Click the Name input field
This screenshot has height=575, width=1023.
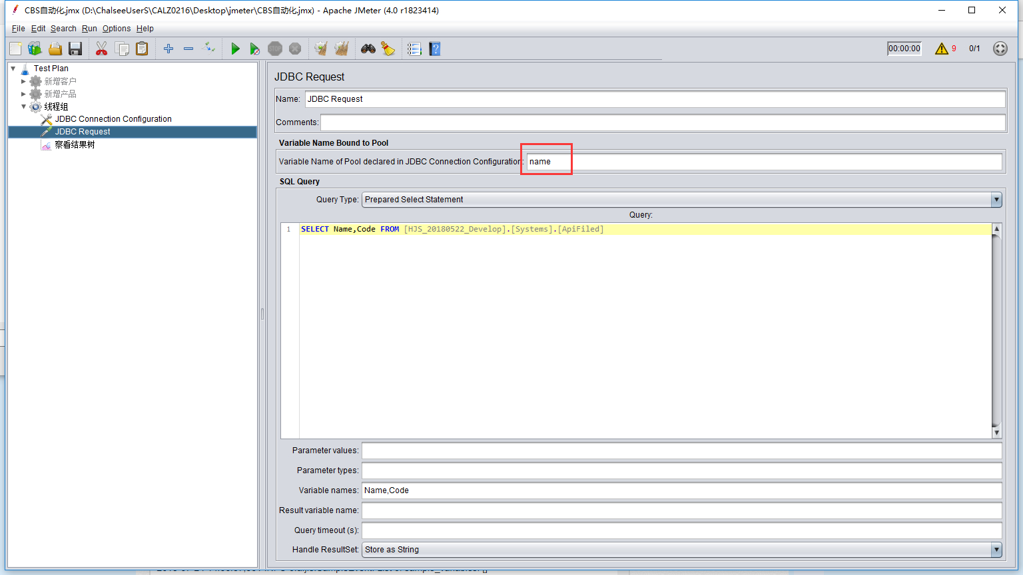[655, 99]
